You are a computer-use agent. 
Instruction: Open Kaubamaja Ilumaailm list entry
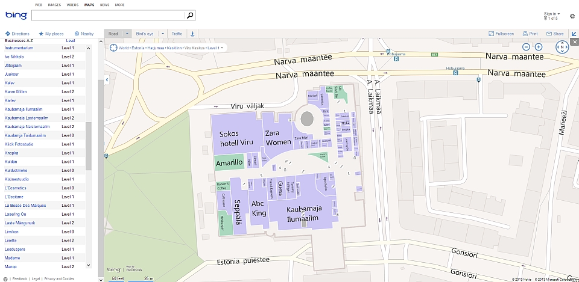(24, 109)
